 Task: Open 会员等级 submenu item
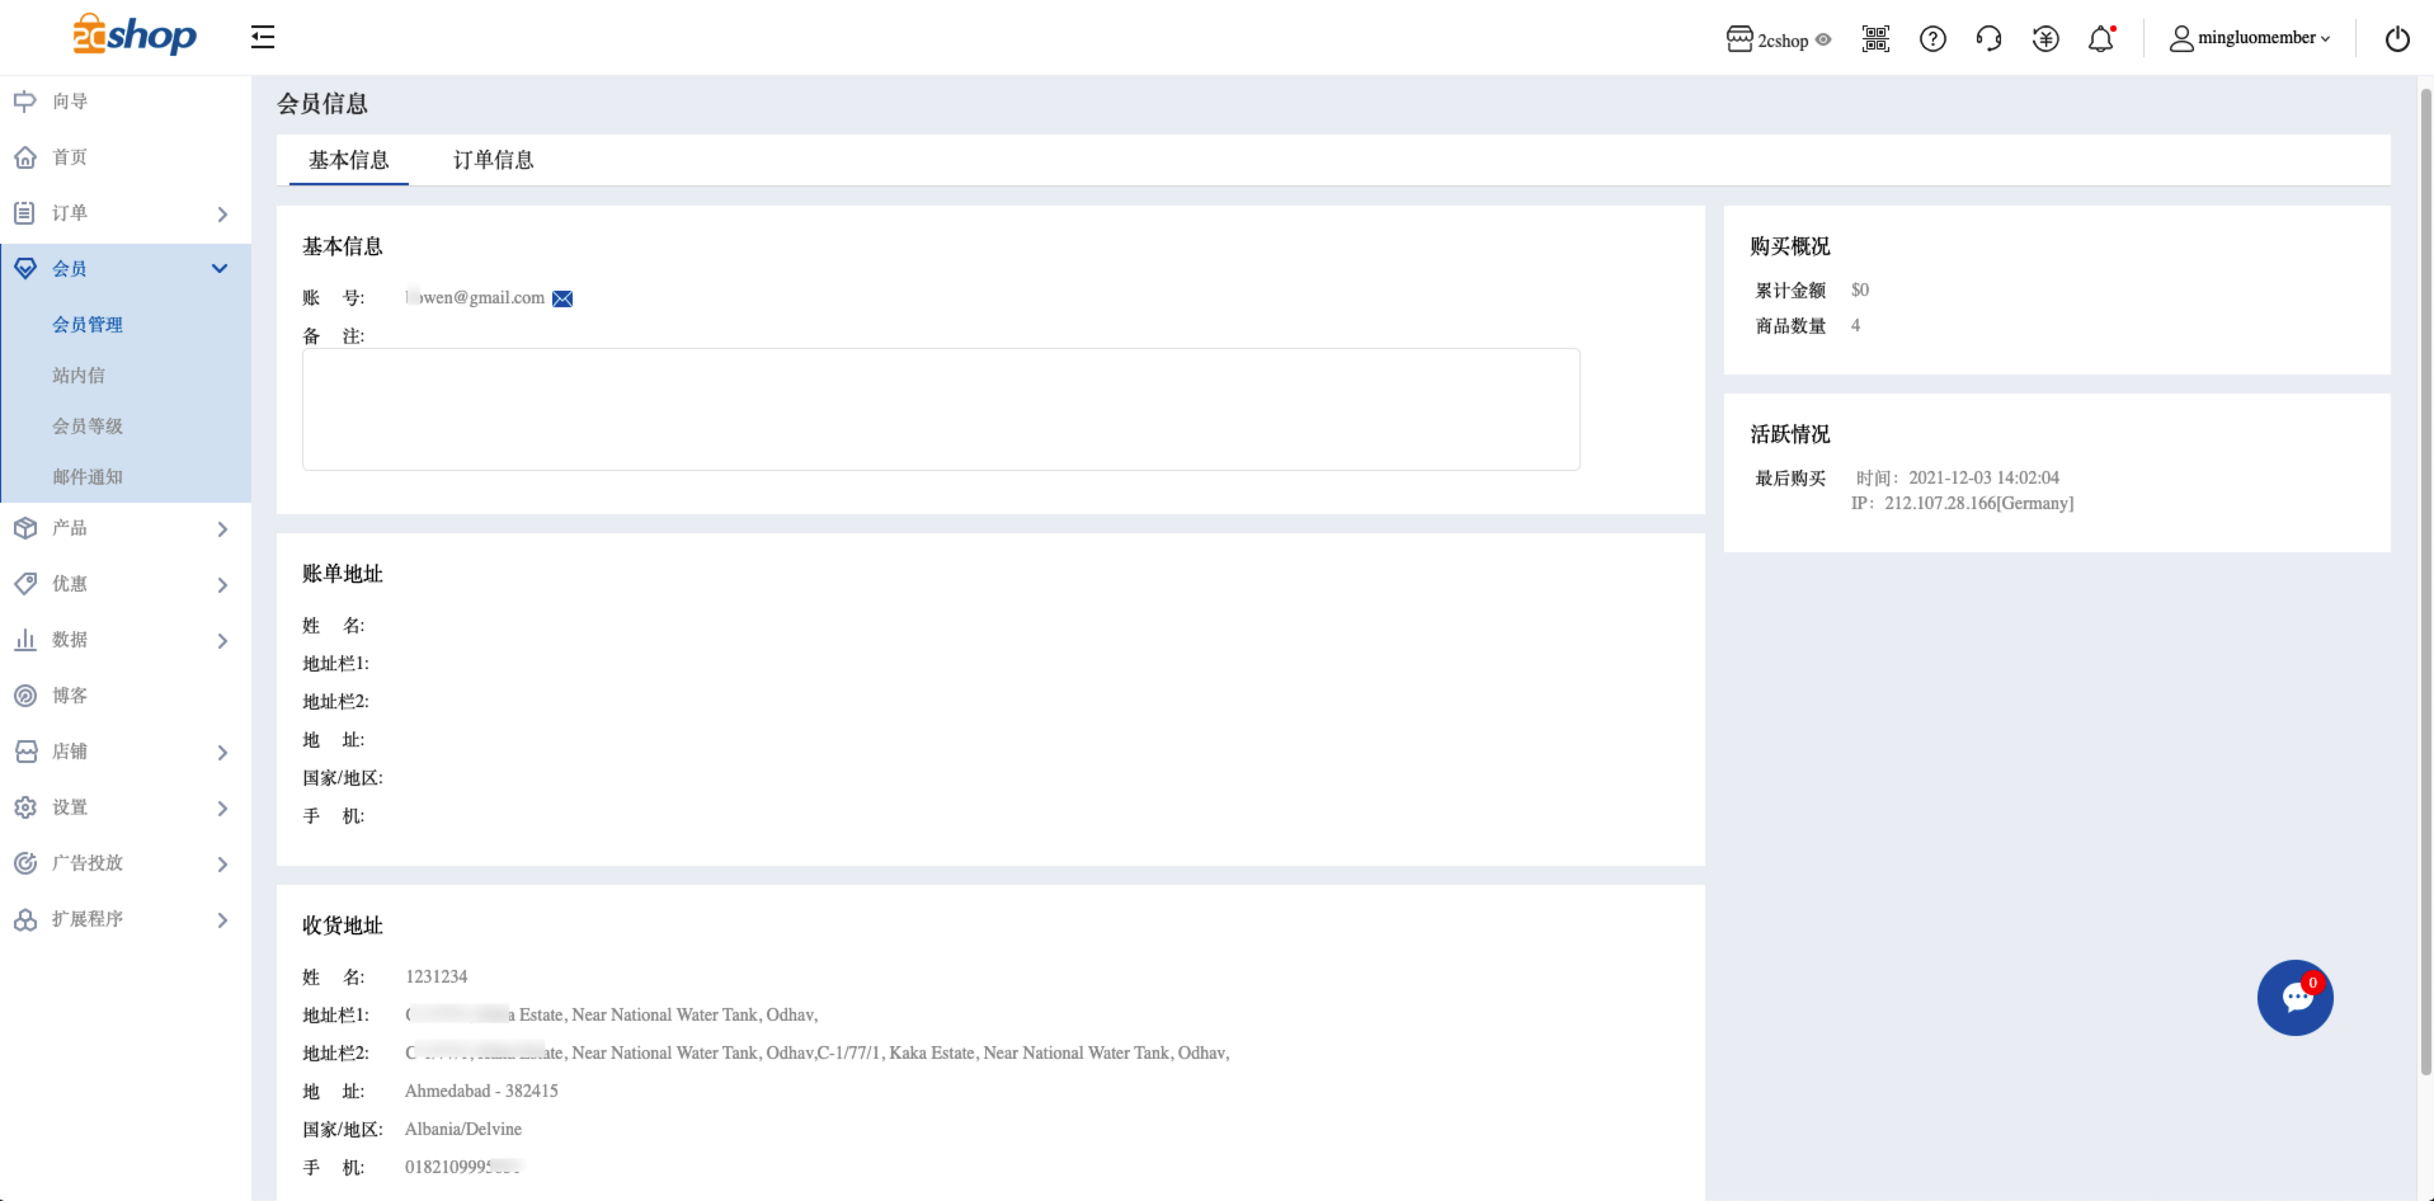coord(87,426)
